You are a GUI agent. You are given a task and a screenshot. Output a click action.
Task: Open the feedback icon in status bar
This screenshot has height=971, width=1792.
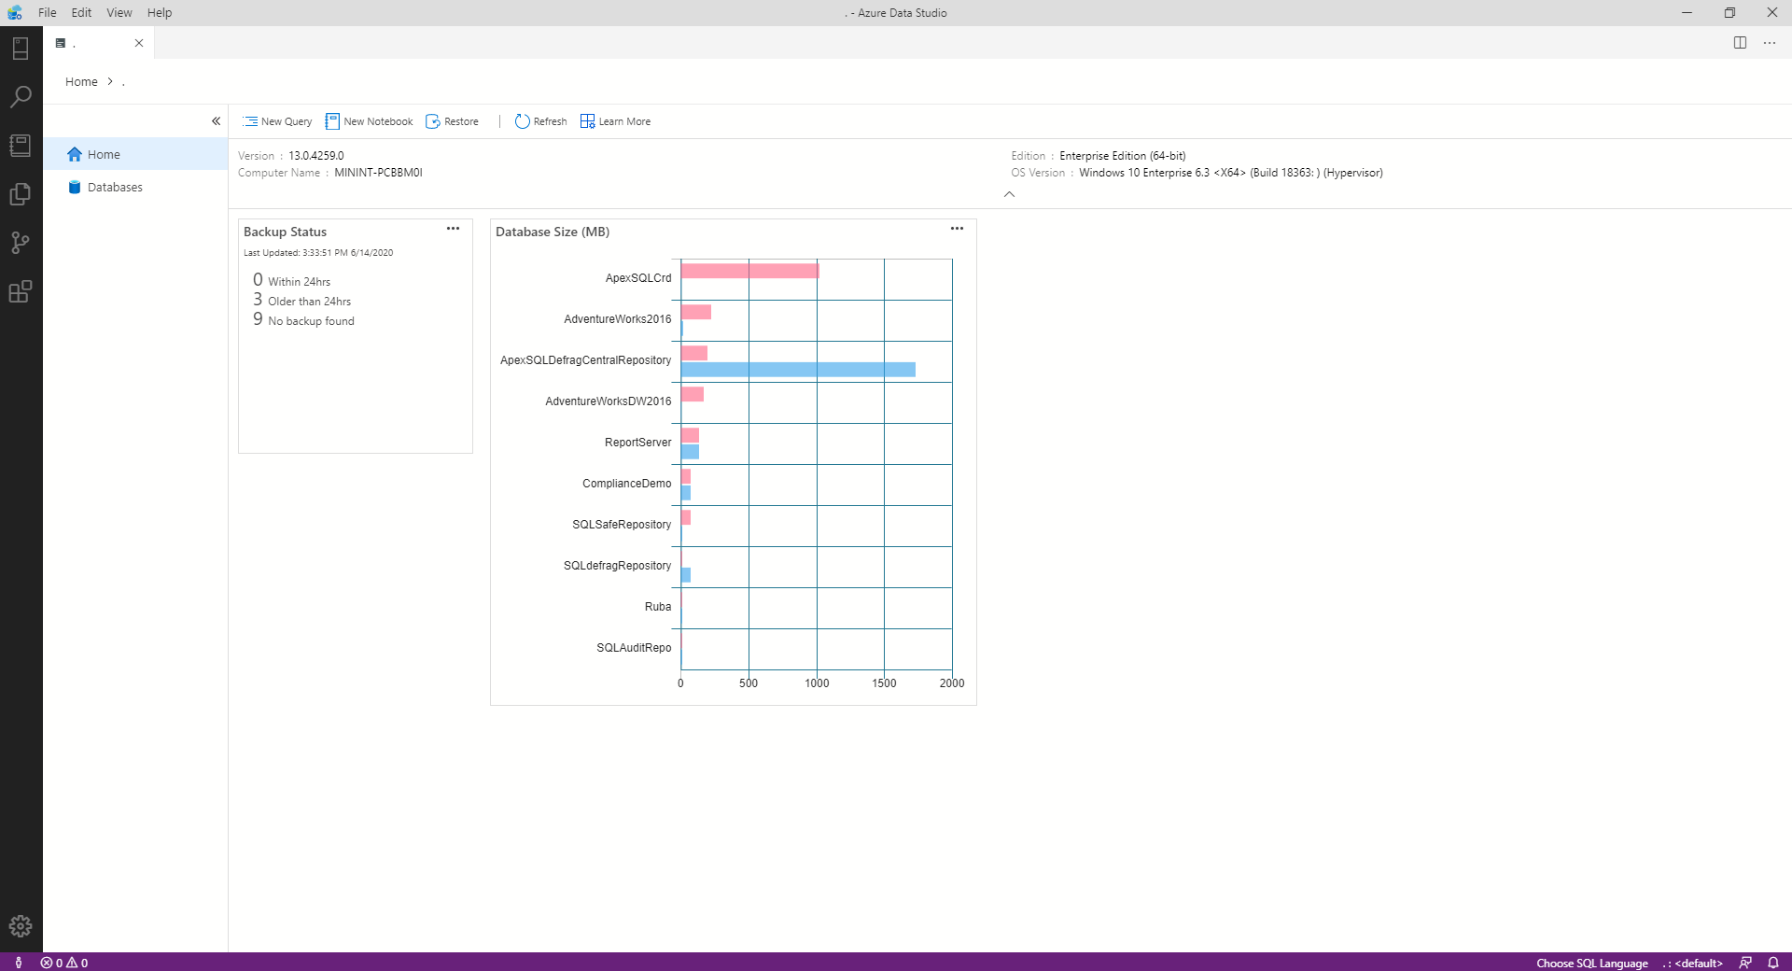click(x=1745, y=963)
